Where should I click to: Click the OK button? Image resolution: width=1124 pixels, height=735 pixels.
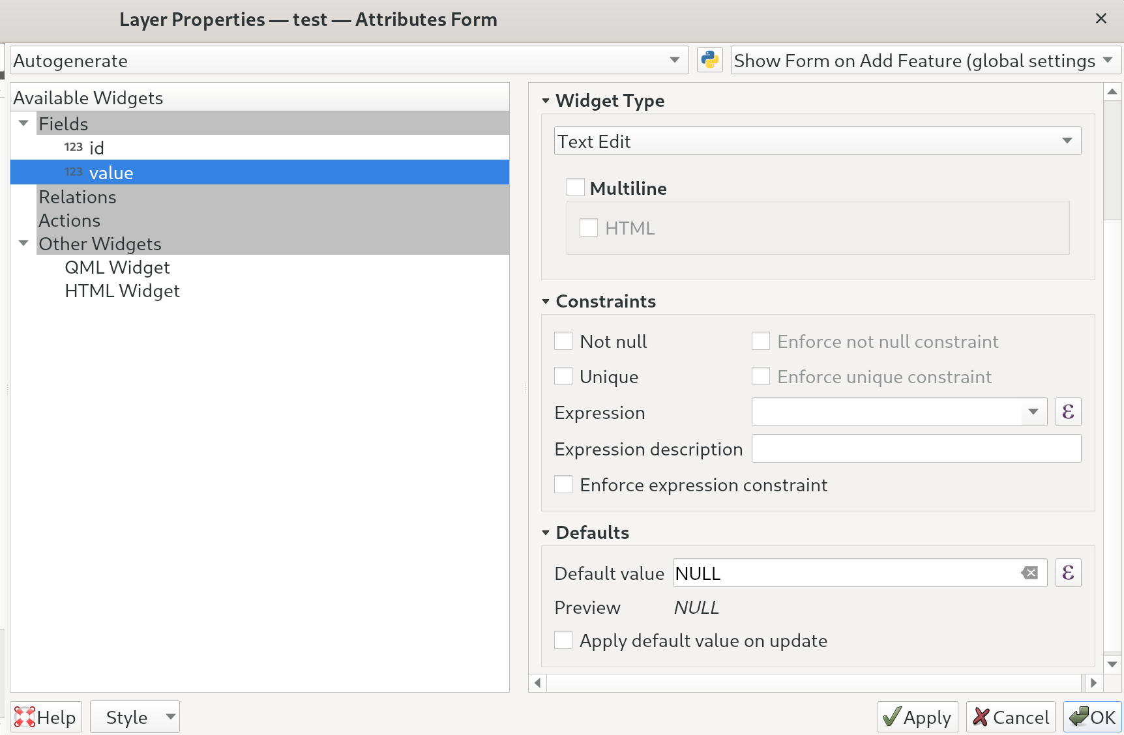pos(1093,717)
